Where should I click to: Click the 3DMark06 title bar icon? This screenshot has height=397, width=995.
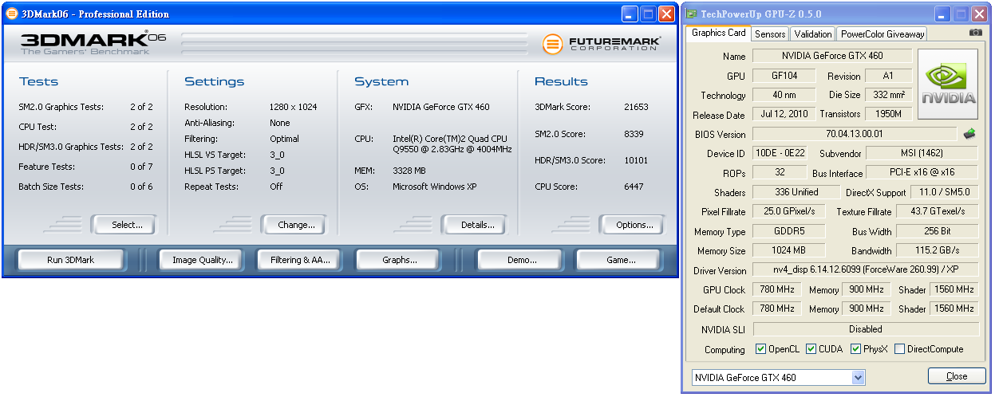coord(11,14)
